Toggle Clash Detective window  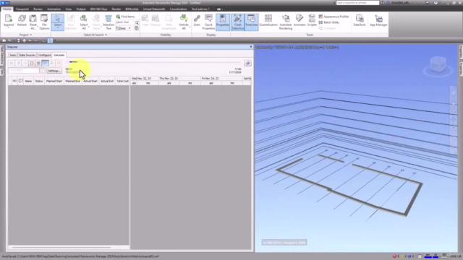238,22
